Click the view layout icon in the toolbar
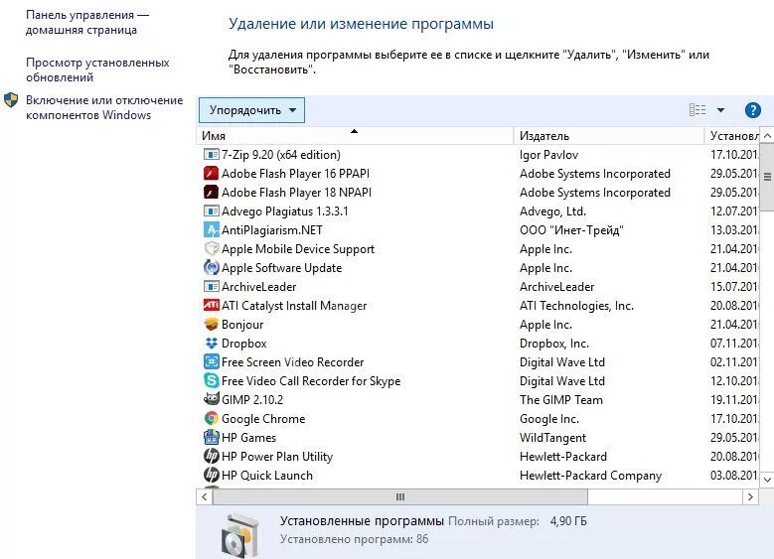774x559 pixels. 697,110
